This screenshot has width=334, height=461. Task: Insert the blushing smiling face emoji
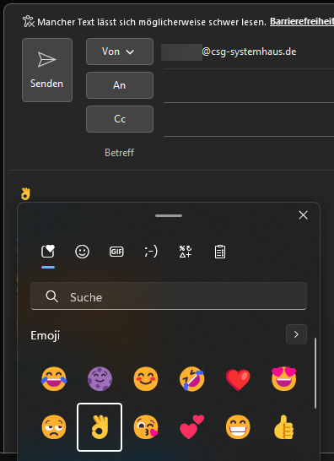pos(146,379)
